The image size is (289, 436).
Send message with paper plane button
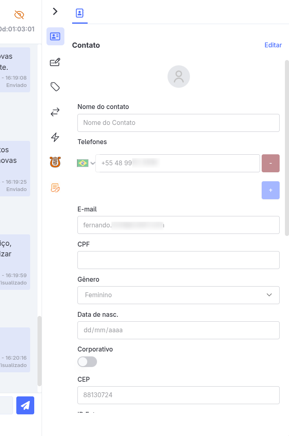(x=25, y=405)
